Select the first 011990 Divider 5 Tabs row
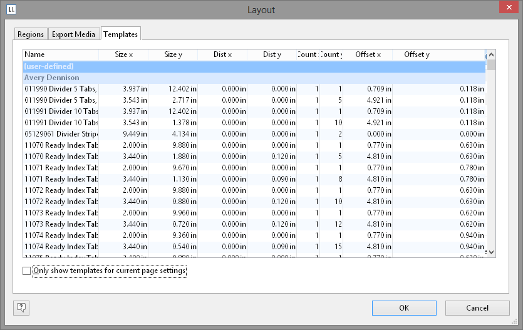Screen dimensions: 523x330 pyautogui.click(x=61, y=89)
